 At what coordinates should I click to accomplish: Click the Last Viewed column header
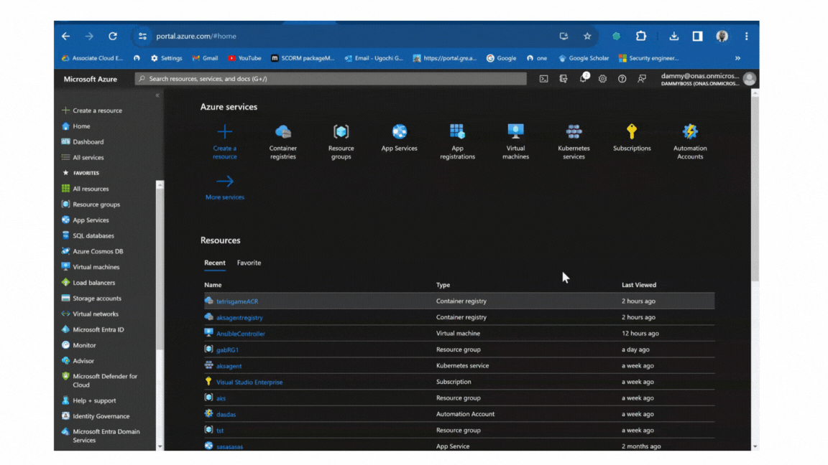coord(639,285)
